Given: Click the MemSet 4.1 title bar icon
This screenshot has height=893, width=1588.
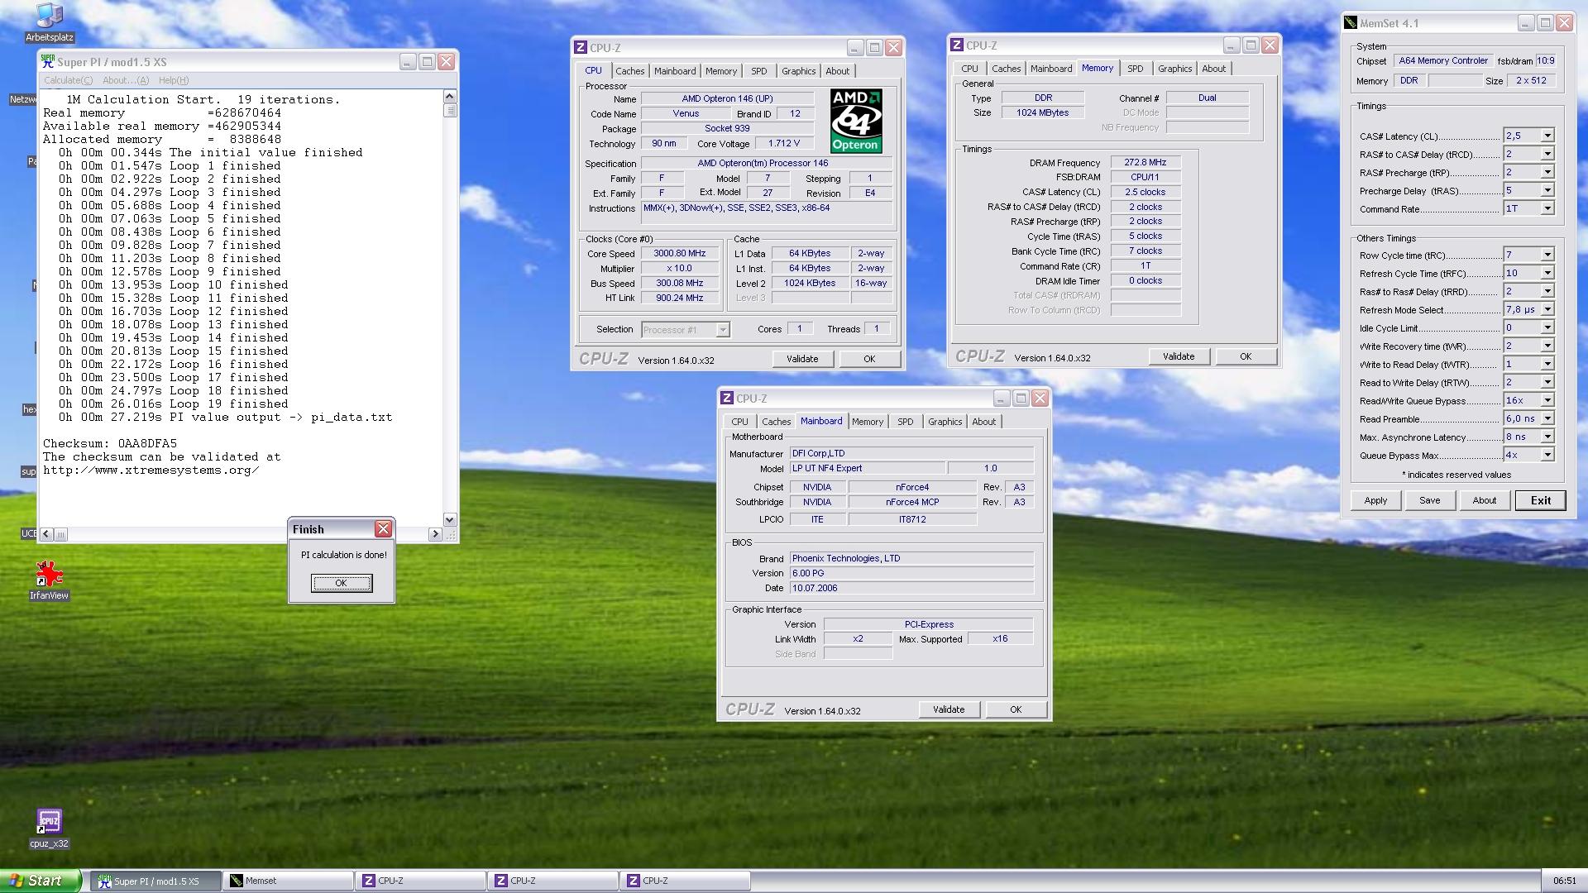Looking at the screenshot, I should coord(1351,23).
